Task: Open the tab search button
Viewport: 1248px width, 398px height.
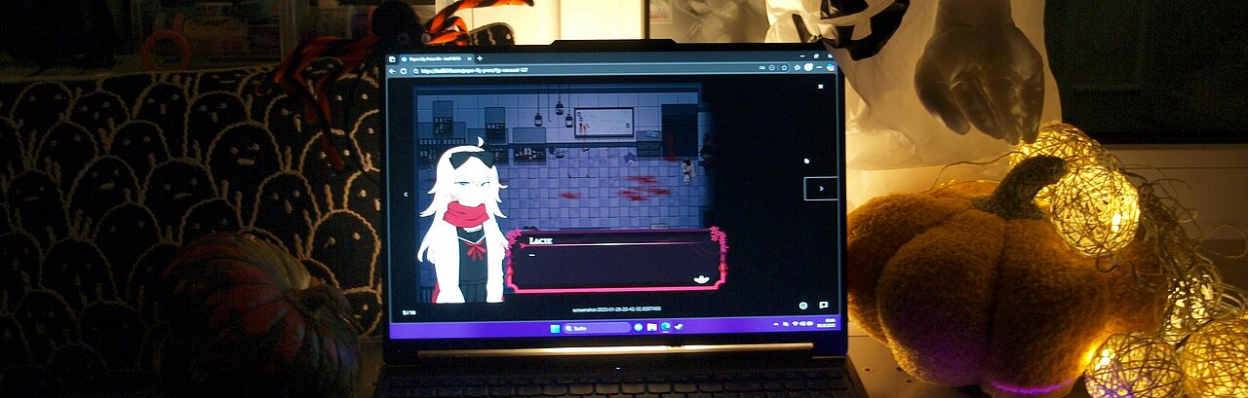Action: pos(391,58)
